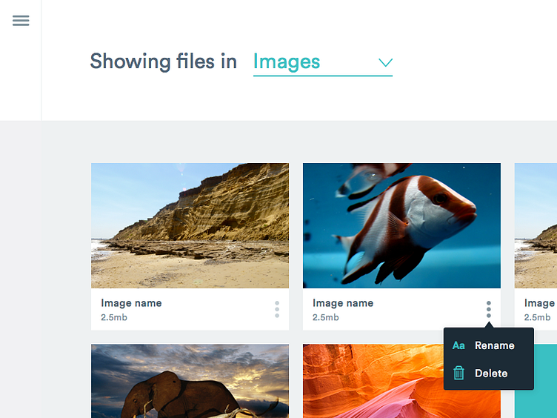Click the Aa icon beside Rename
This screenshot has height=418, width=557.
(x=458, y=345)
